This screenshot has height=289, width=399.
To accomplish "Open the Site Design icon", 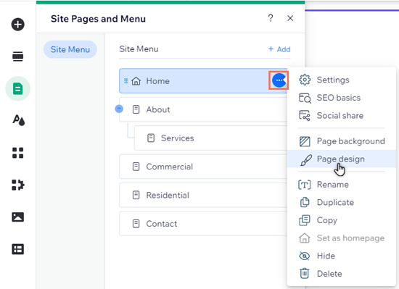I will pyautogui.click(x=18, y=120).
